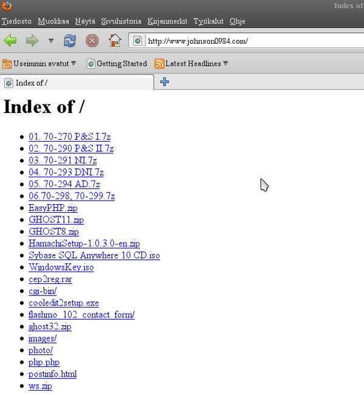Image resolution: width=364 pixels, height=395 pixels.
Task: Open the php.php link
Action: click(x=44, y=362)
